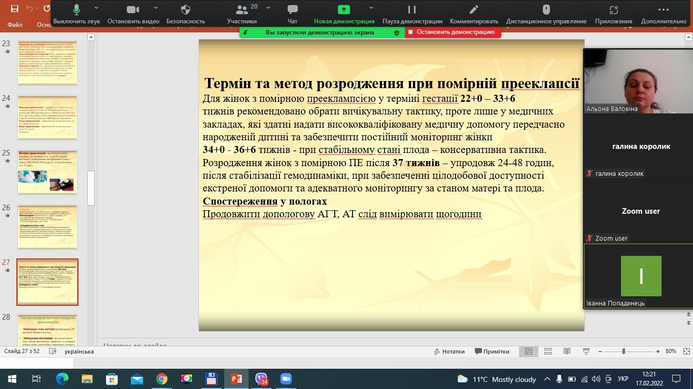Screen dimensions: 693x389
Task: Click the zoom slider in status bar
Action: (623, 352)
